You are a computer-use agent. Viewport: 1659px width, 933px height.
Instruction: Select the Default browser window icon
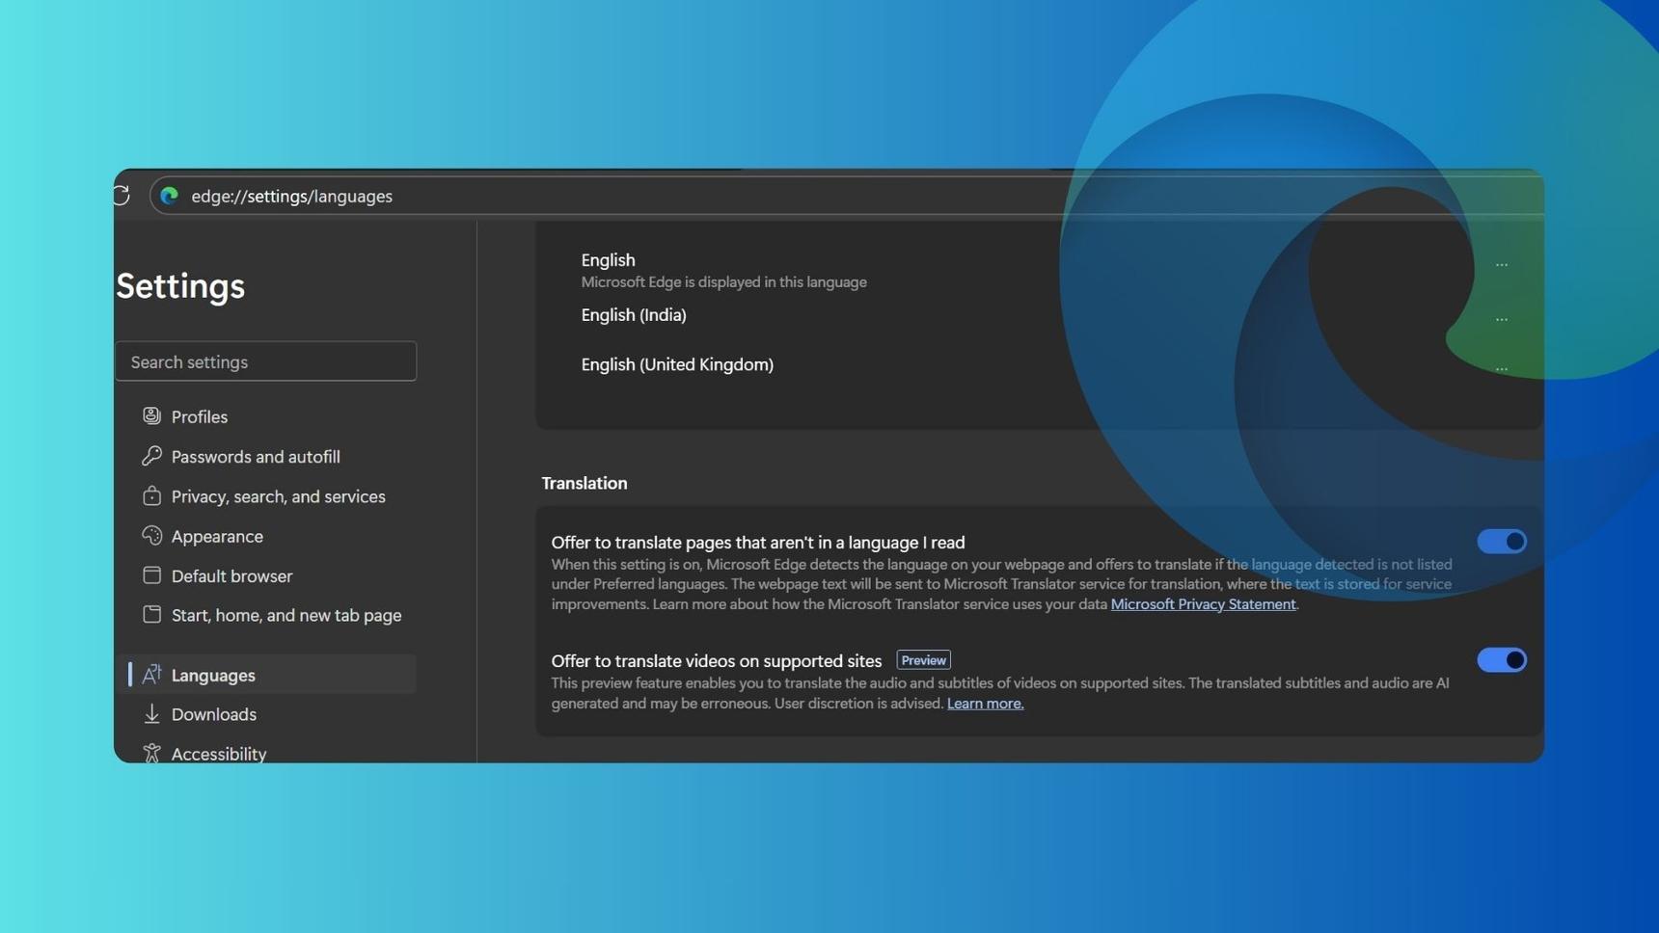[x=152, y=575]
